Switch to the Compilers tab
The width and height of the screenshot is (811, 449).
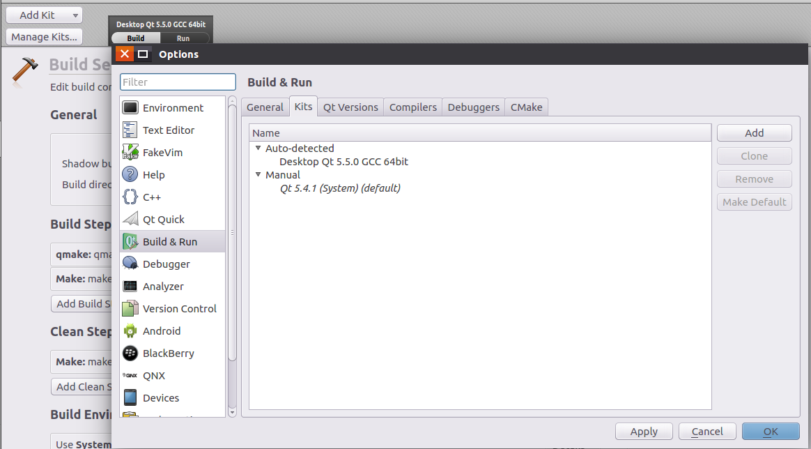pos(413,107)
